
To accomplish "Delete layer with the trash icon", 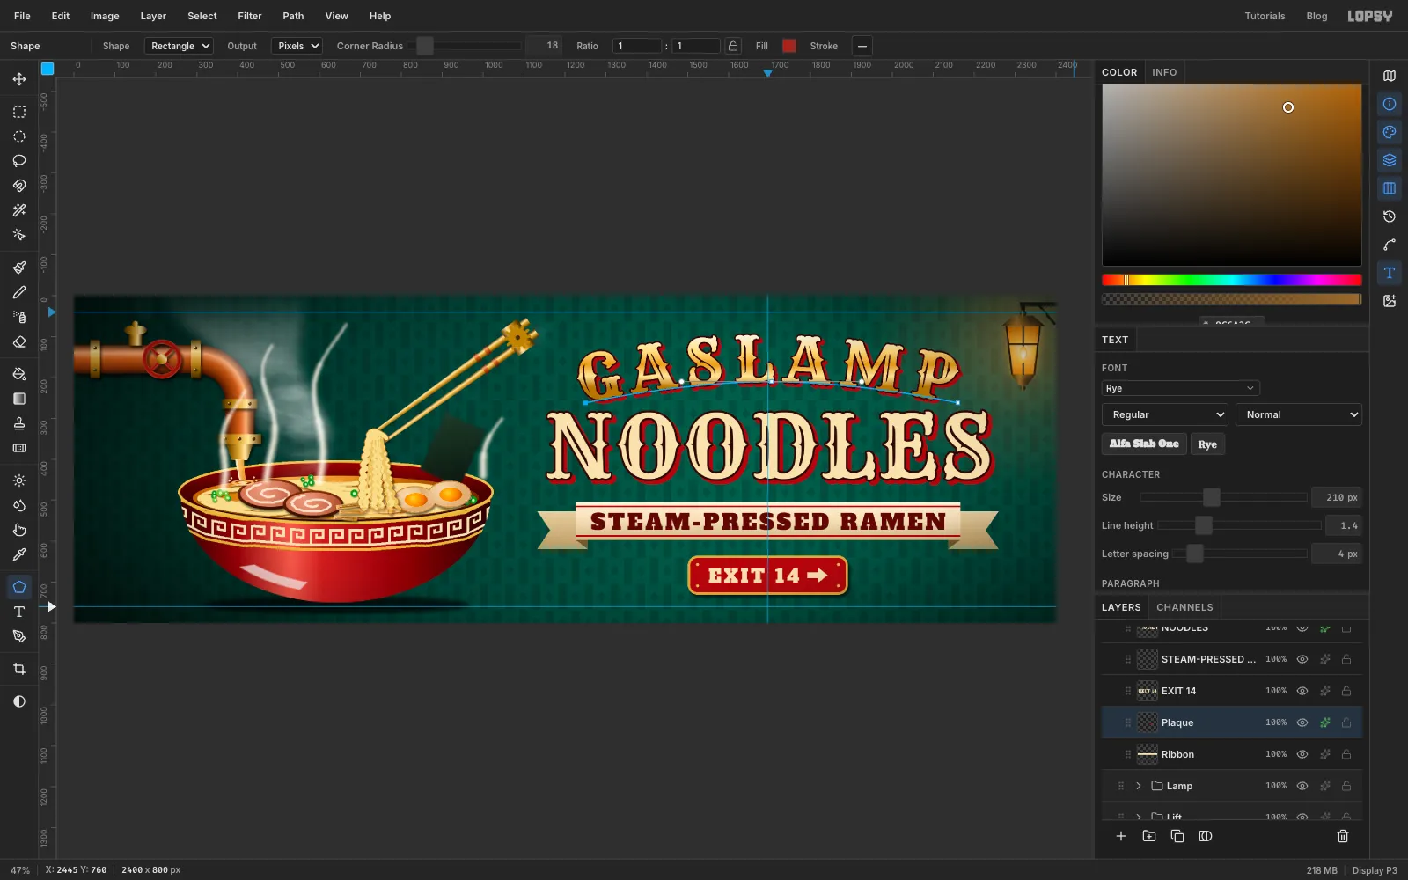I will (1343, 836).
